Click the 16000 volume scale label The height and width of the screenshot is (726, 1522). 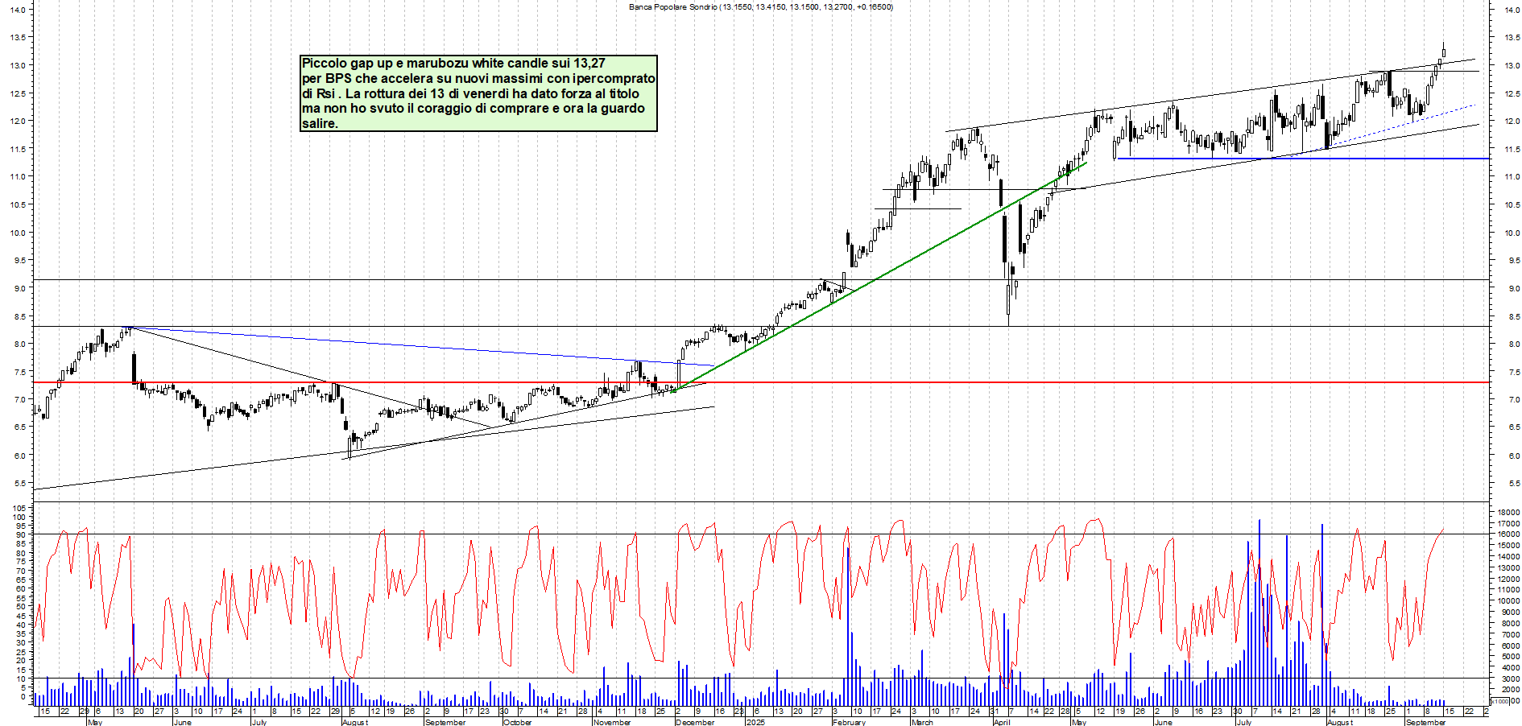coord(1508,534)
